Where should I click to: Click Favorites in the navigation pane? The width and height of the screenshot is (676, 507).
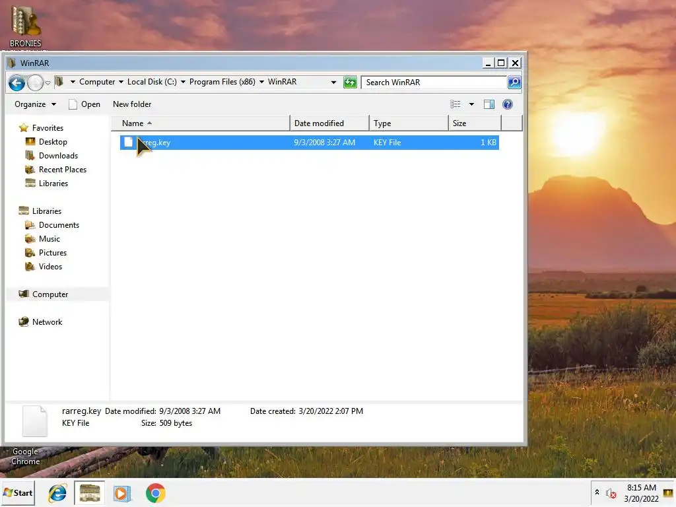tap(48, 128)
